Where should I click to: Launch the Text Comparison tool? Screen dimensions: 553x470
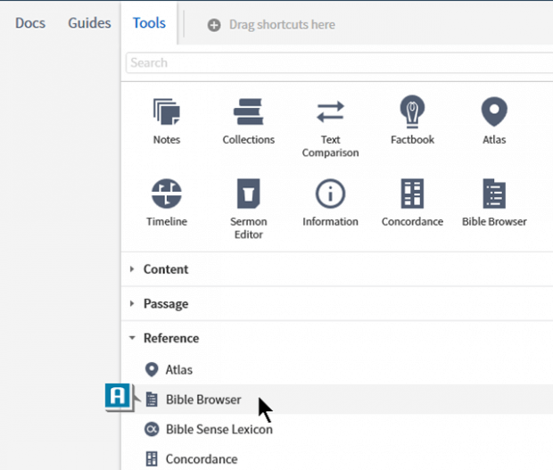click(330, 113)
